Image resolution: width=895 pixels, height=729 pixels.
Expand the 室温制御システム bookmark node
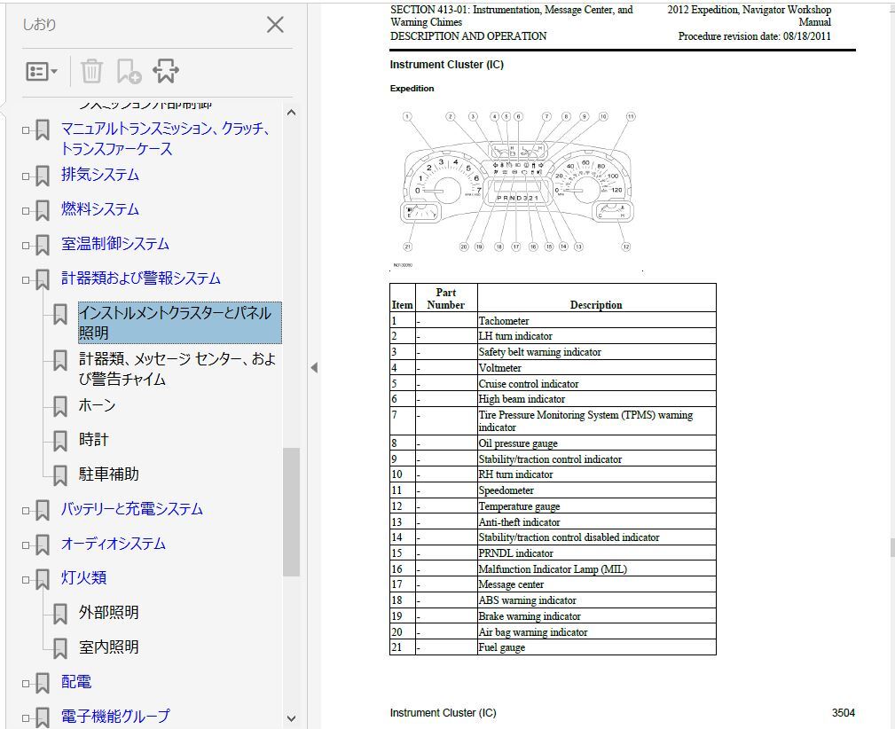[x=26, y=246]
